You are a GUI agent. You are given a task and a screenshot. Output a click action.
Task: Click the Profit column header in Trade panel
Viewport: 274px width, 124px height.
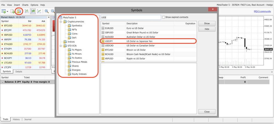click(236, 77)
